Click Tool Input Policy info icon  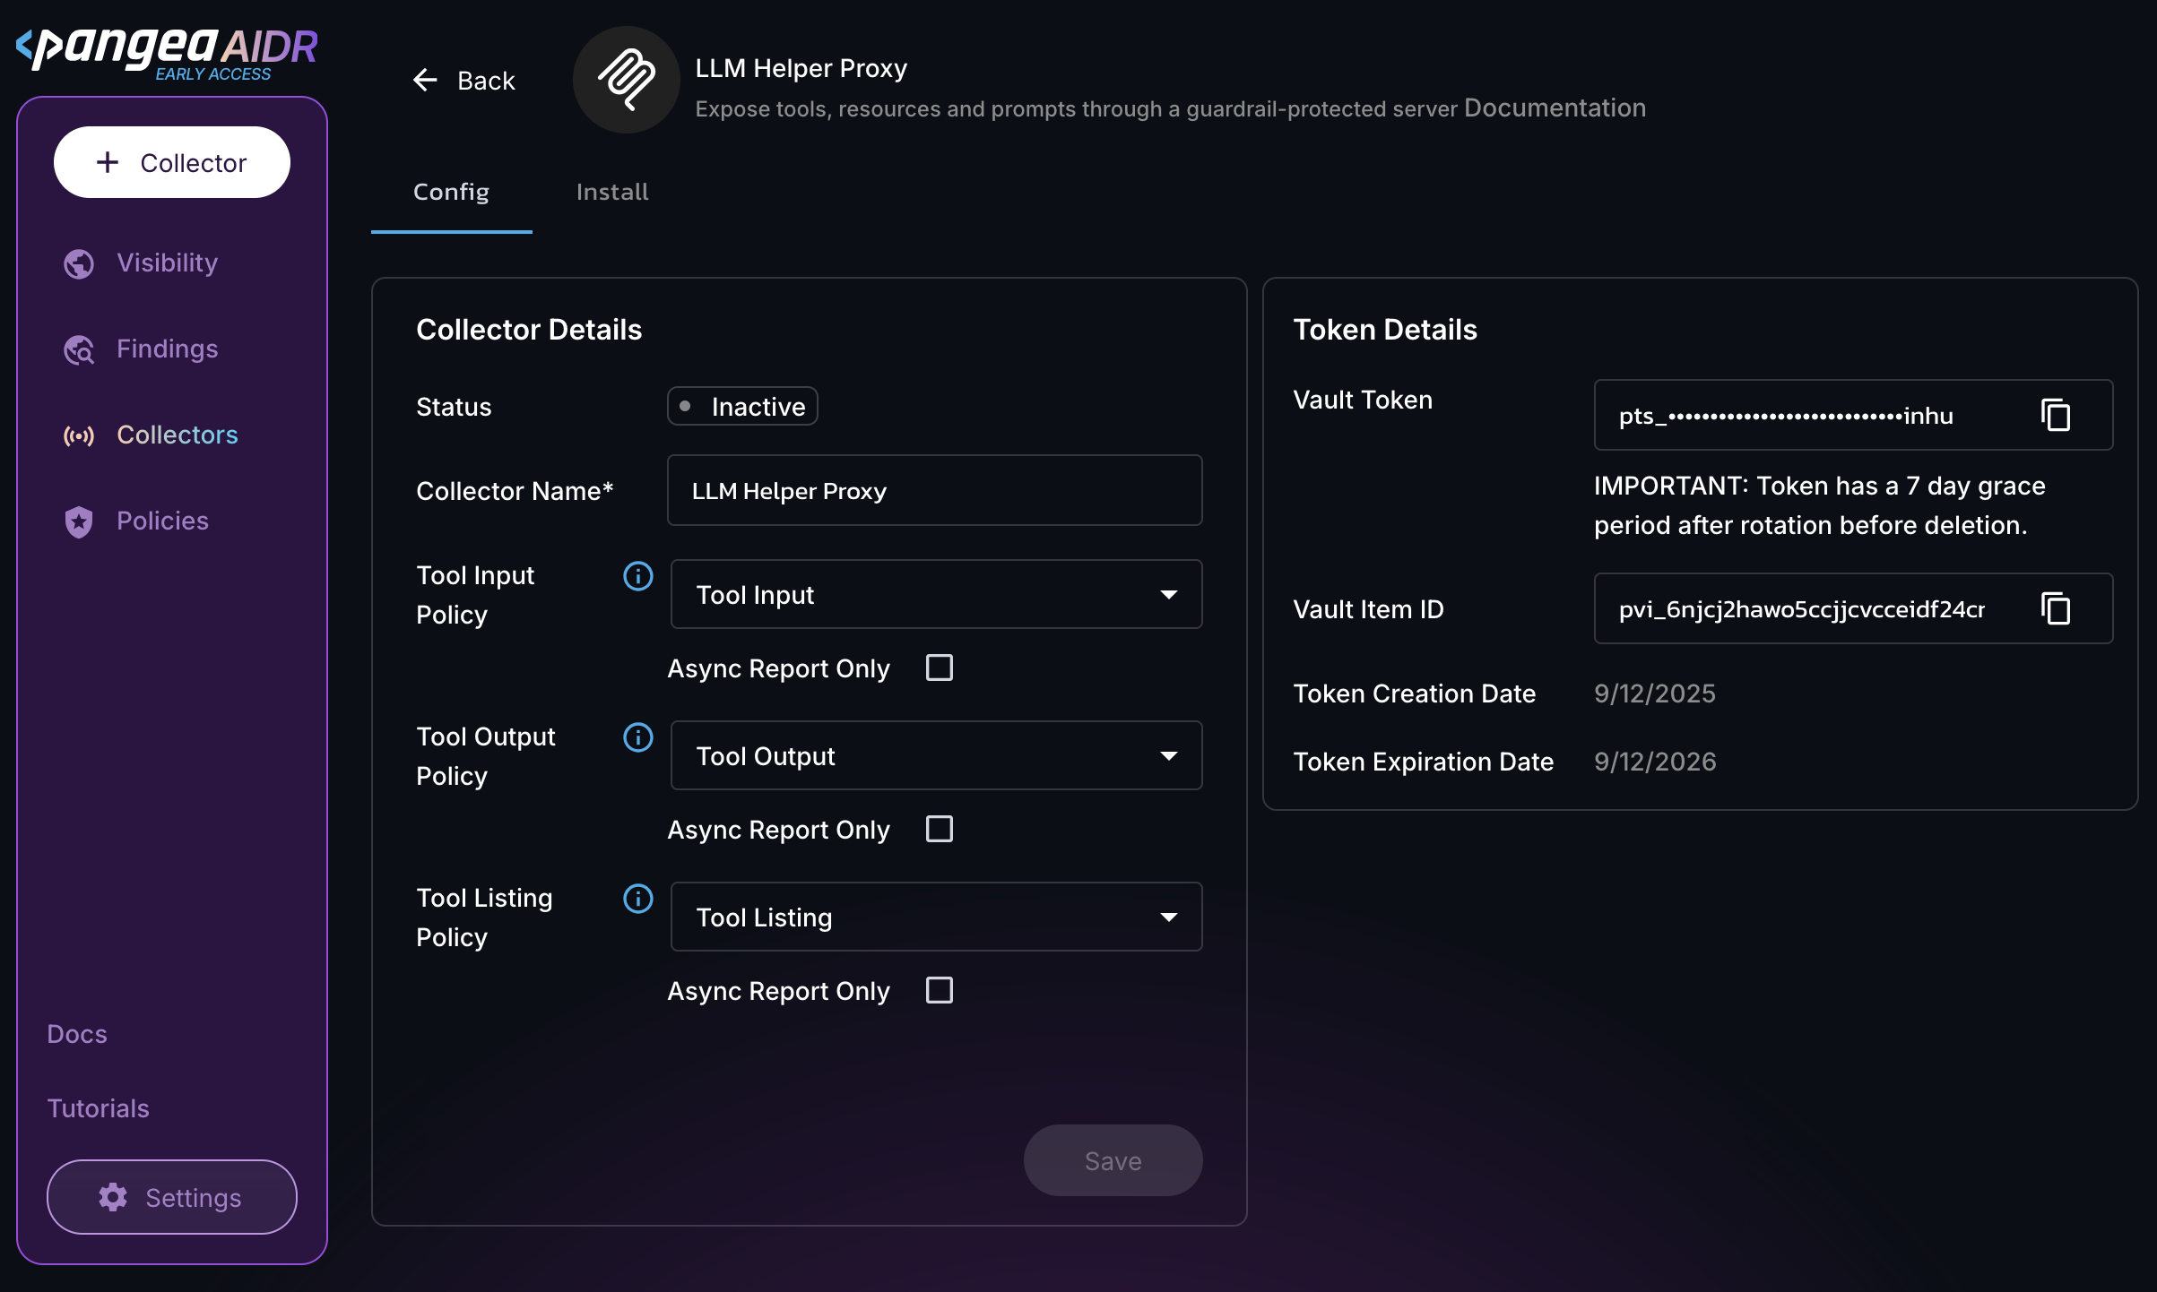[x=637, y=576]
